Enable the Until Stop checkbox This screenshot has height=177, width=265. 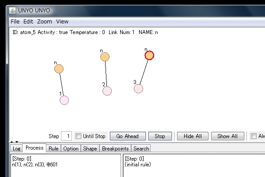tap(79, 136)
